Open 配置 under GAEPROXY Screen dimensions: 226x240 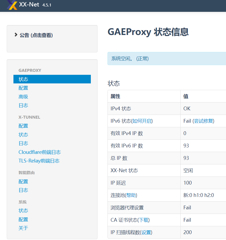23,88
